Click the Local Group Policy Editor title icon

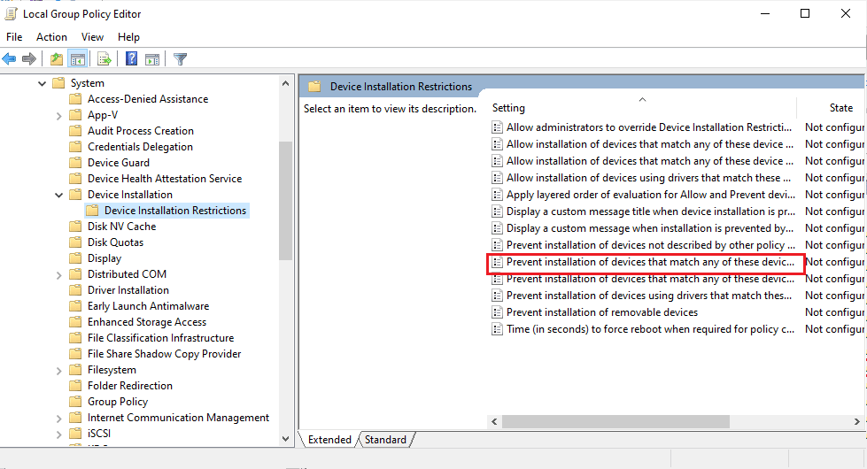tap(10, 14)
